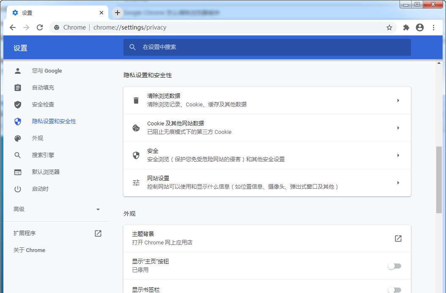This screenshot has height=293, width=446.
Task: Open 关于 Chrome from the sidebar
Action: 29,250
